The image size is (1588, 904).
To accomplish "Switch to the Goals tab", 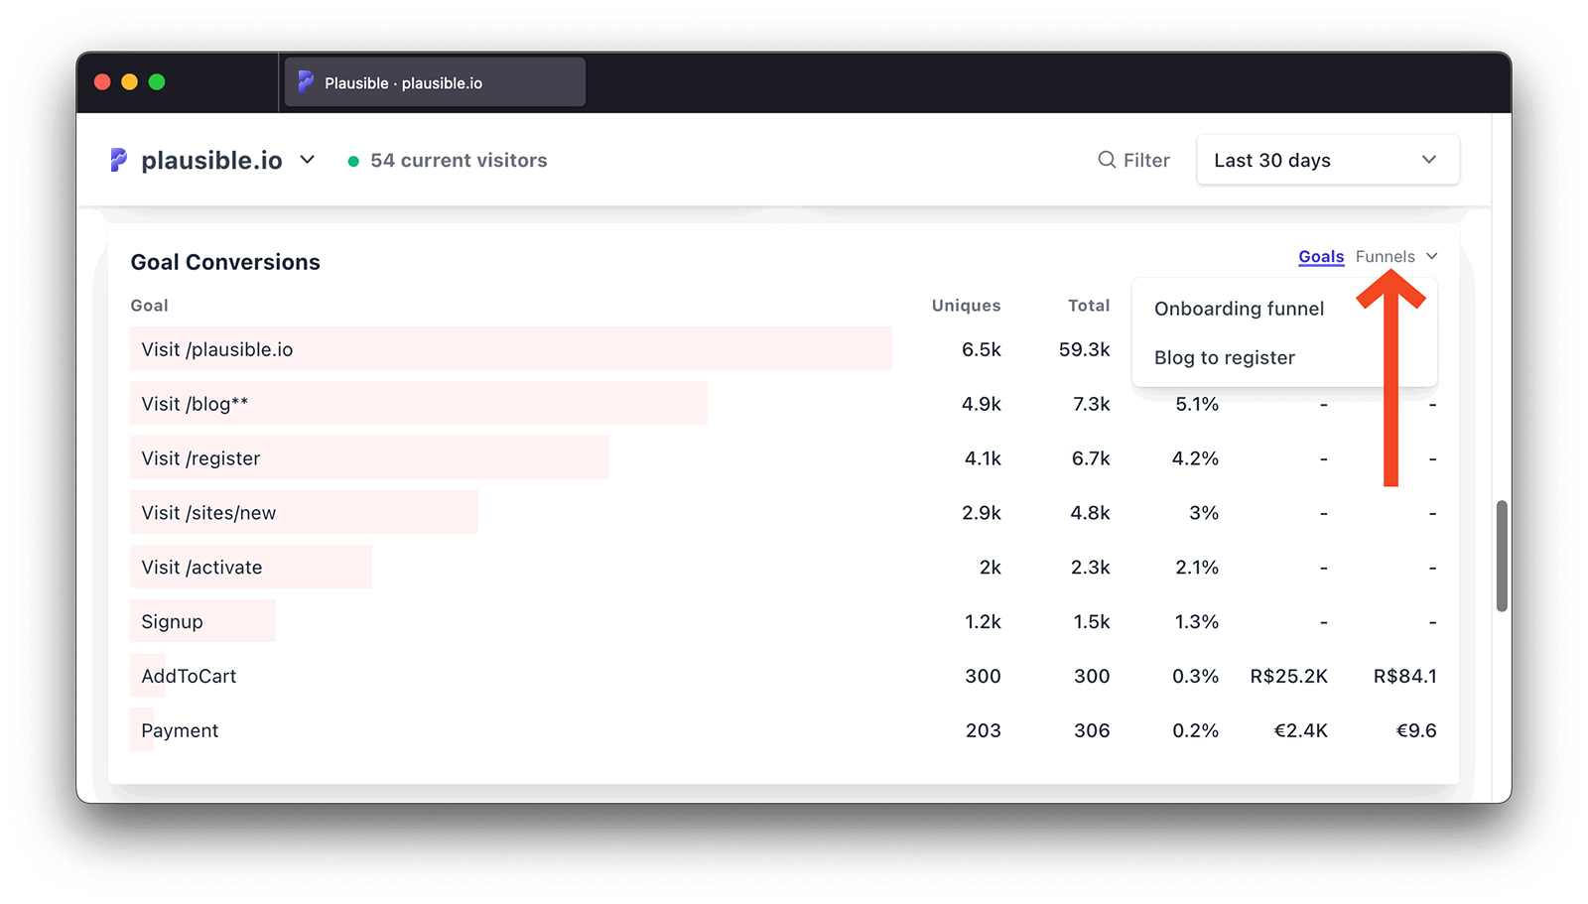I will pyautogui.click(x=1320, y=257).
